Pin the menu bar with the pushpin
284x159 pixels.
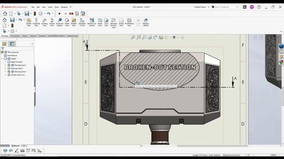[71, 7]
